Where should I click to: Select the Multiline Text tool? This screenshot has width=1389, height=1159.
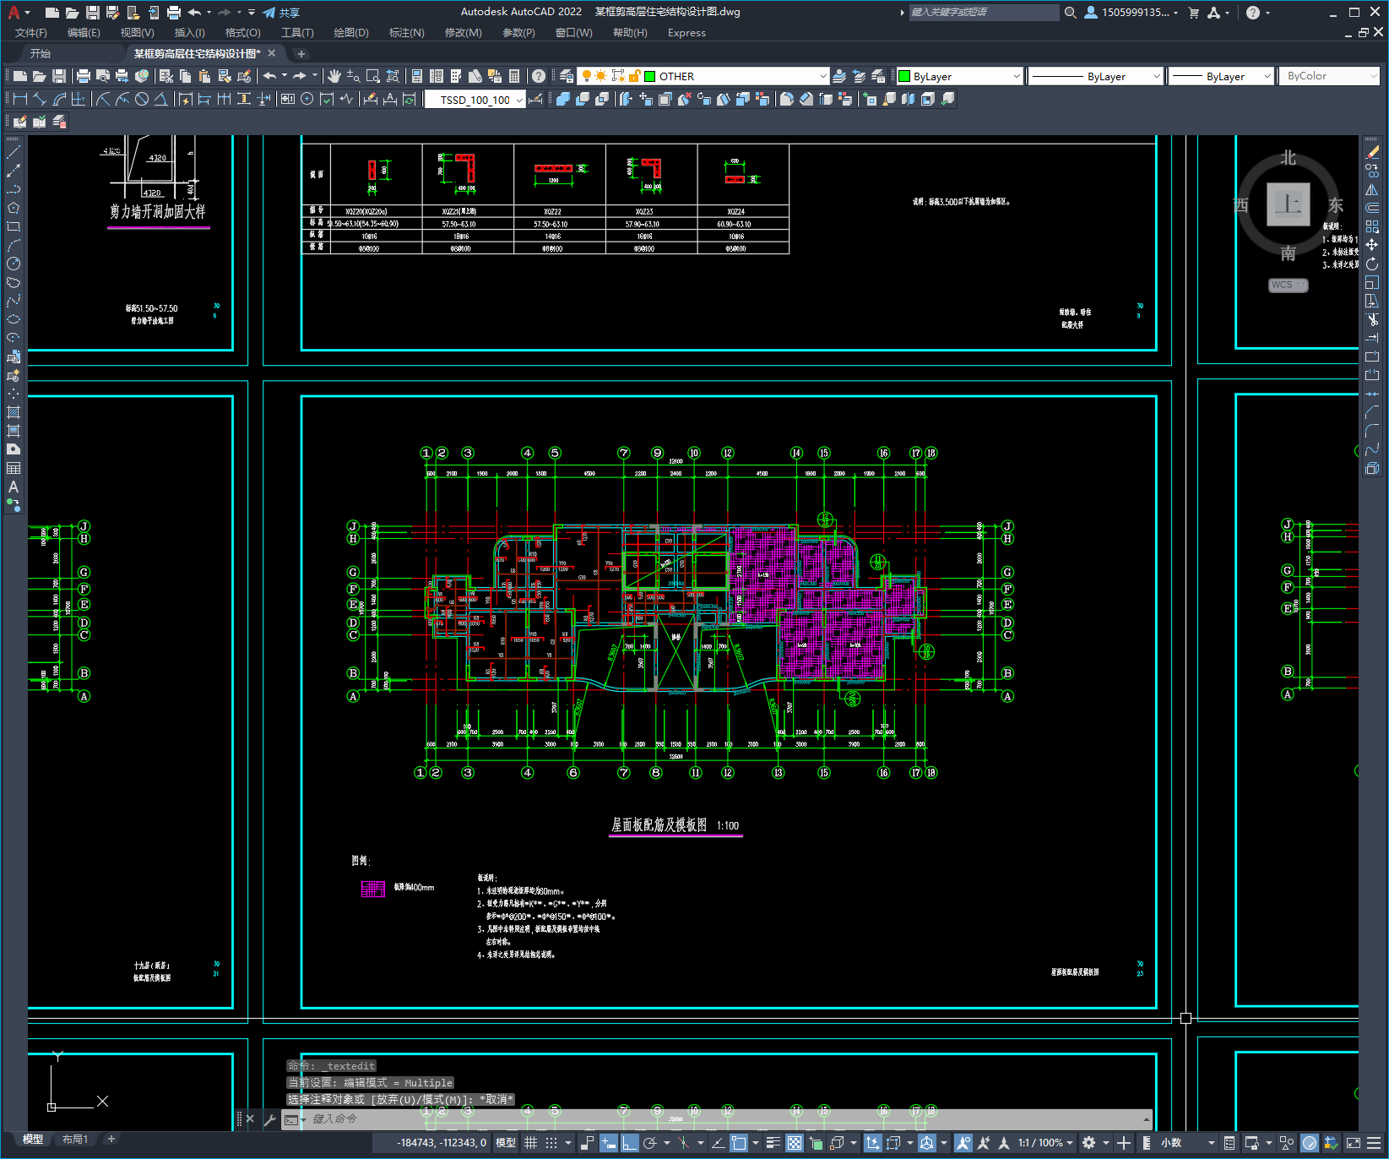coord(14,487)
